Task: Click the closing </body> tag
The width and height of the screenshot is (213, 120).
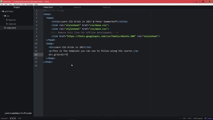Action: pos(51,58)
